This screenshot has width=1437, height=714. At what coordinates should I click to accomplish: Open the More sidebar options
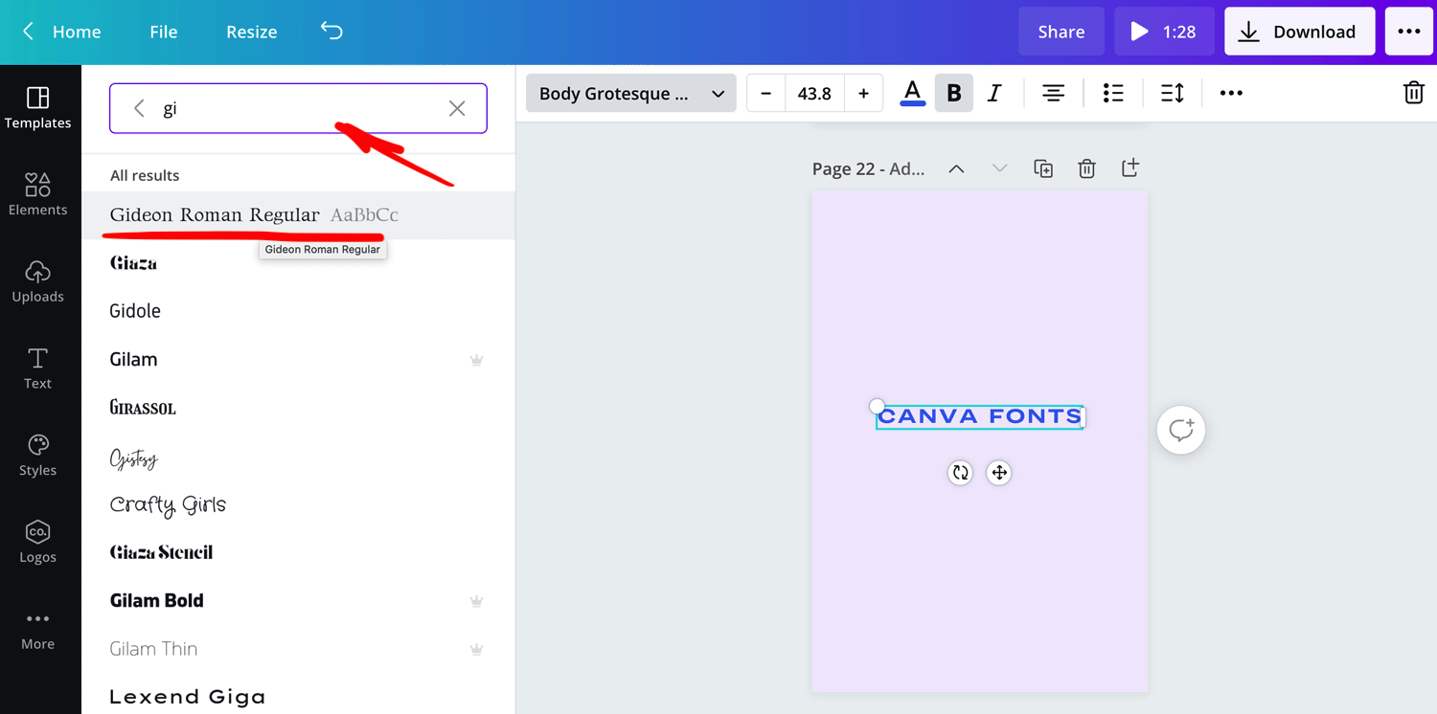(x=38, y=630)
